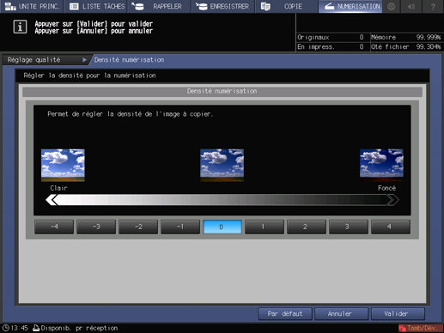Switch to the COPIE tab
444x333 pixels.
286,6
